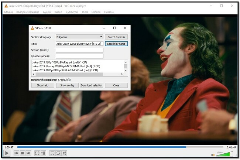The image size is (240, 160).
Task: Click results list scroll left arrow
Action: click(x=34, y=74)
